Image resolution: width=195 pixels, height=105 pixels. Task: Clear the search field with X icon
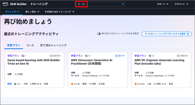(123, 4)
